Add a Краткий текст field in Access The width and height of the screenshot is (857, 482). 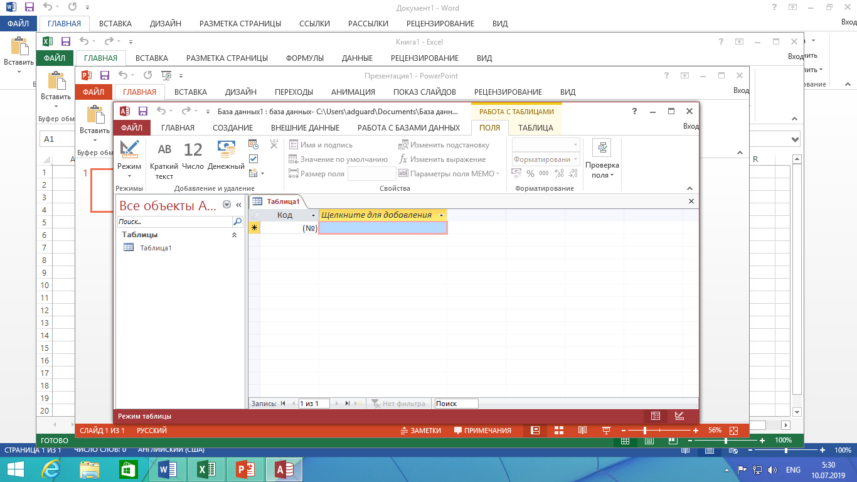pyautogui.click(x=164, y=159)
